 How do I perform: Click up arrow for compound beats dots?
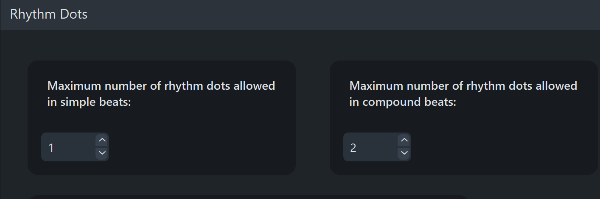(404, 140)
